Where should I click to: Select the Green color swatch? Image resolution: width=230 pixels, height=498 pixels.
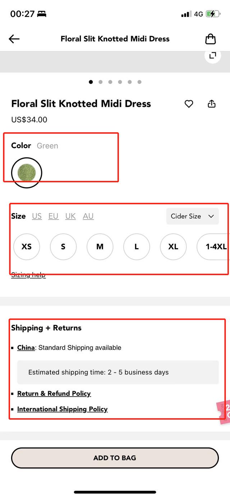pos(27,173)
